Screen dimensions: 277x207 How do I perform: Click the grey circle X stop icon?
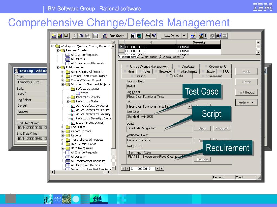point(212,36)
